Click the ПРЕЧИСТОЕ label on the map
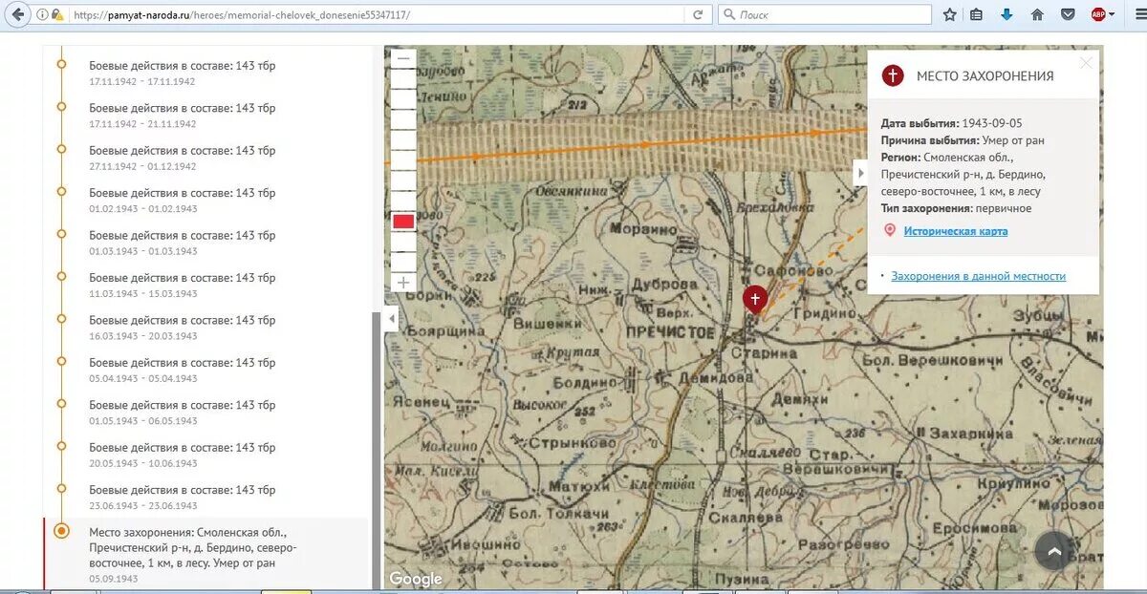This screenshot has height=594, width=1147. 670,331
